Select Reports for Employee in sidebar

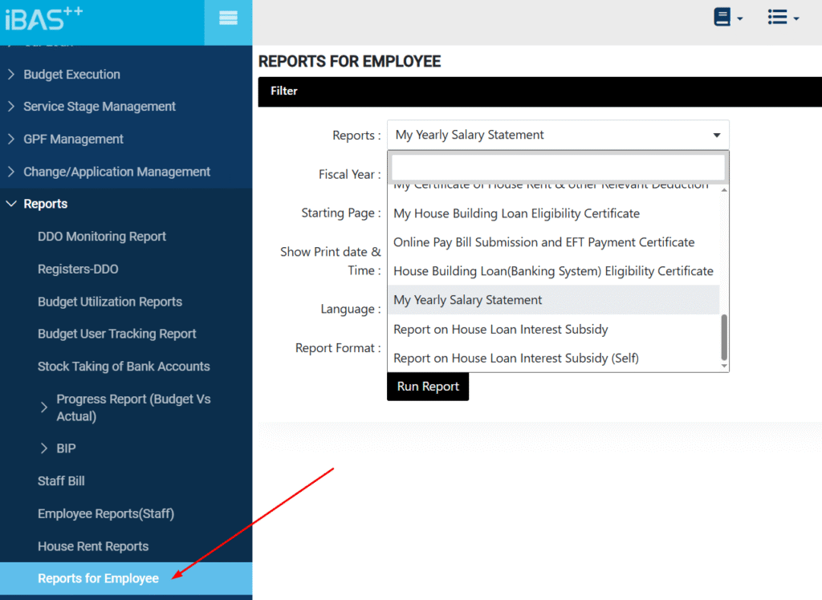[x=98, y=578]
